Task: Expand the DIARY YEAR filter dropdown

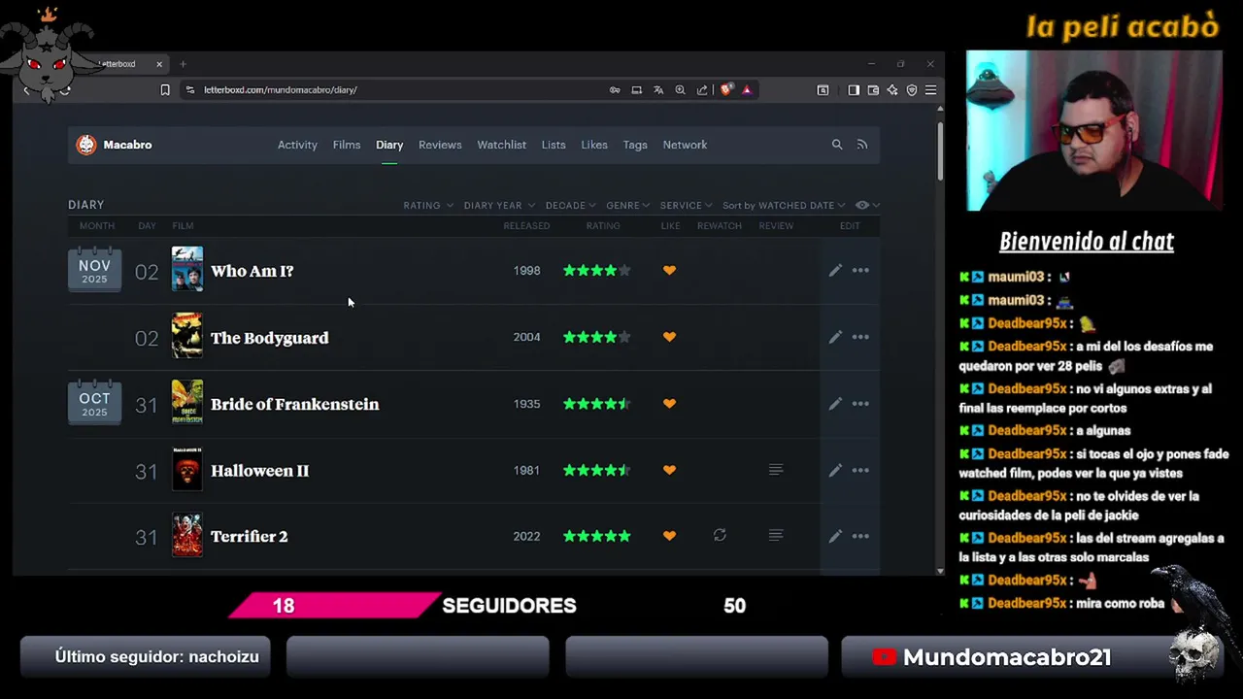Action: (499, 205)
